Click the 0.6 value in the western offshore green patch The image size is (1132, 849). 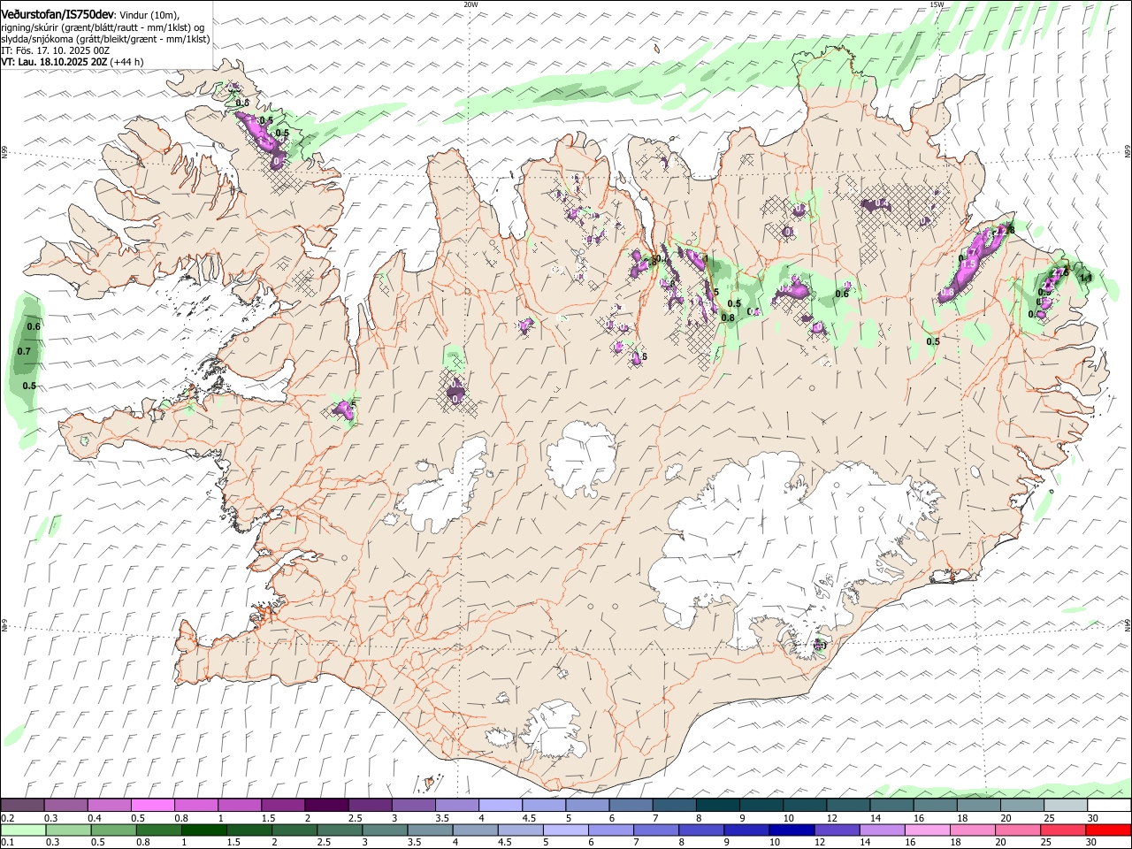(34, 327)
